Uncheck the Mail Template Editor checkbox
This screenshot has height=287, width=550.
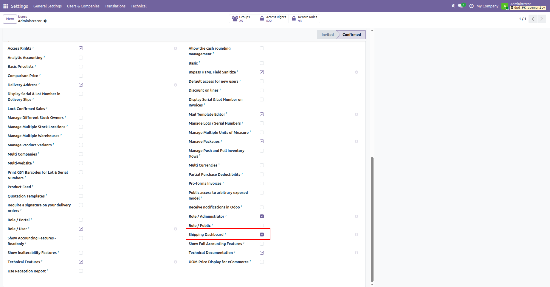(262, 114)
